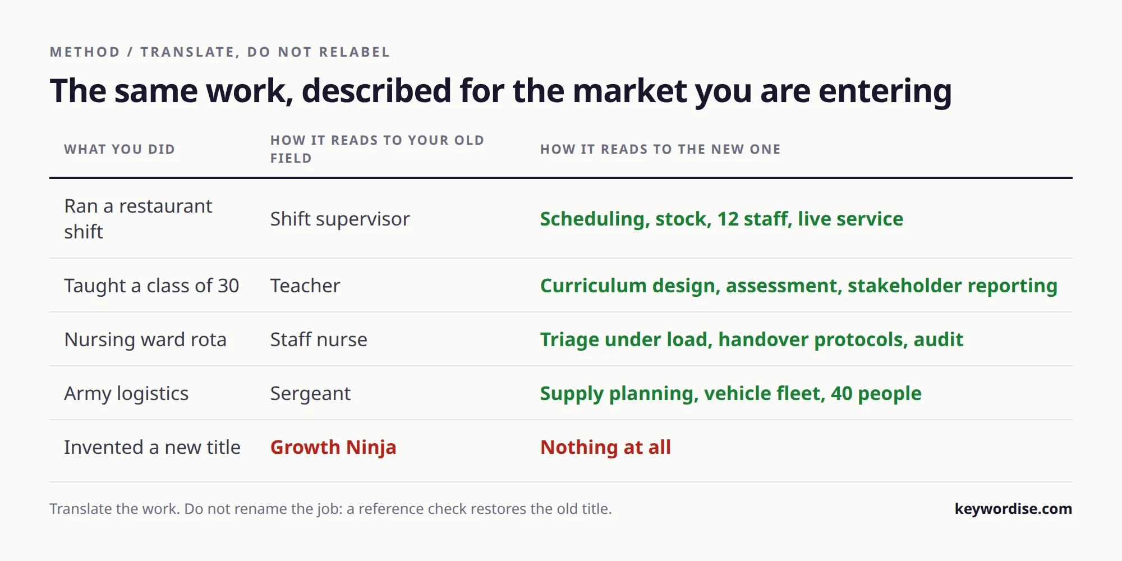
Task: Click the 'What you did' column header
Action: point(119,149)
